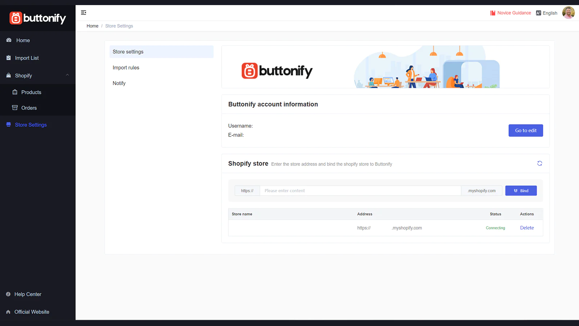
Task: Click the store's myshopify.com address cell
Action: click(x=389, y=228)
